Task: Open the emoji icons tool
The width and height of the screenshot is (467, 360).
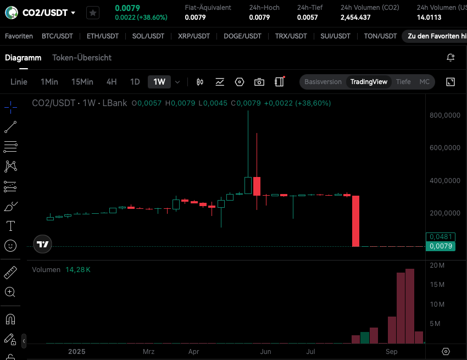Action: (x=10, y=246)
